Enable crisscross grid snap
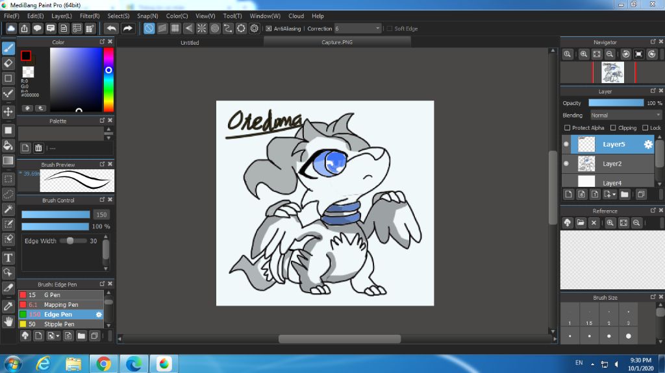This screenshot has height=373, width=665. (x=175, y=29)
